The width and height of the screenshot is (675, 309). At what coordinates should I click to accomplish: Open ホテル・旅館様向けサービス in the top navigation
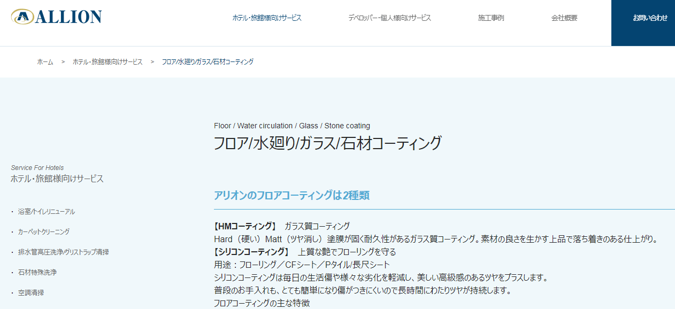(266, 18)
